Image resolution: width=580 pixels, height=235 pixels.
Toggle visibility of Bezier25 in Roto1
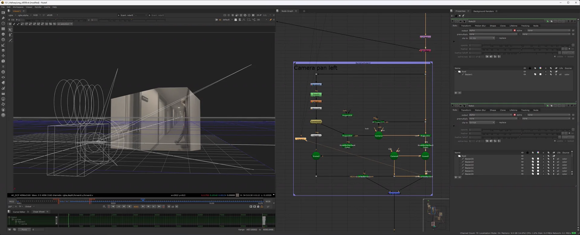tap(522, 159)
